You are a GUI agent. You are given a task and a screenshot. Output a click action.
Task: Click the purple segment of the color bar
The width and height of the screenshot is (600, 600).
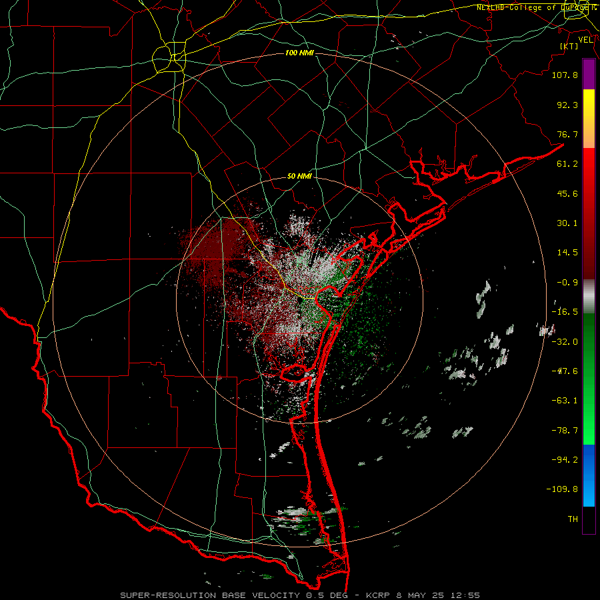pos(589,74)
